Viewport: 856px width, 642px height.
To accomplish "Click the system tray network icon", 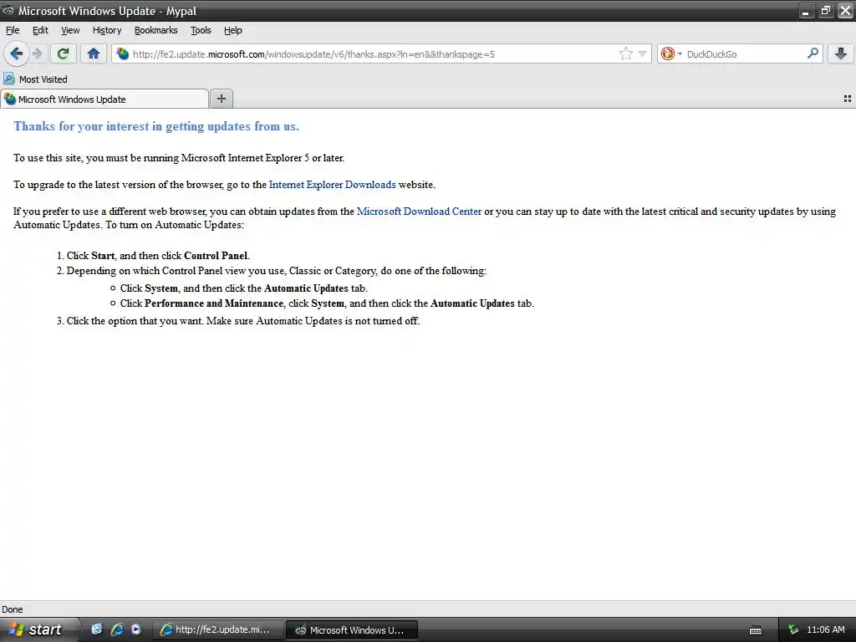I will pyautogui.click(x=793, y=629).
